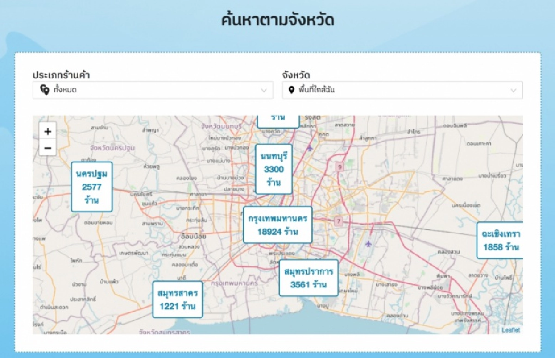Click the location pin icon beside พื้นที่ใกล้ฉัน
555x358 pixels.
[x=291, y=90]
